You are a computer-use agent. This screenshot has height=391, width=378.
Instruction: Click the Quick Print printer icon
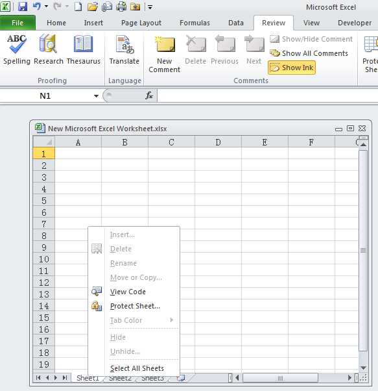tap(121, 6)
